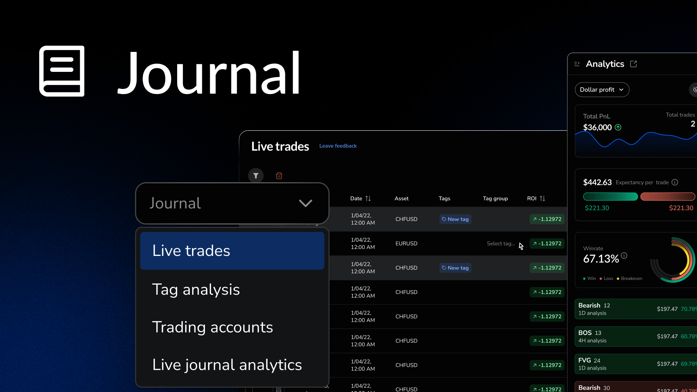The image size is (697, 392).
Task: Sort trades by ROI column arrows
Action: 542,199
